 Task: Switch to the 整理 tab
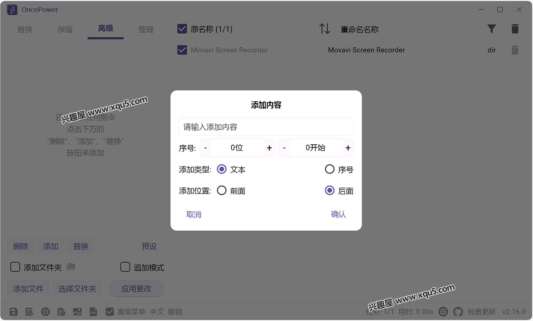146,29
